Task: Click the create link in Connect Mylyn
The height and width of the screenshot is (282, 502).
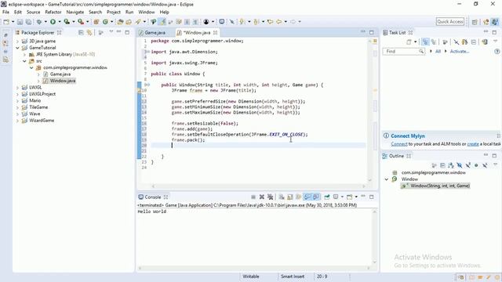Action: [x=473, y=144]
